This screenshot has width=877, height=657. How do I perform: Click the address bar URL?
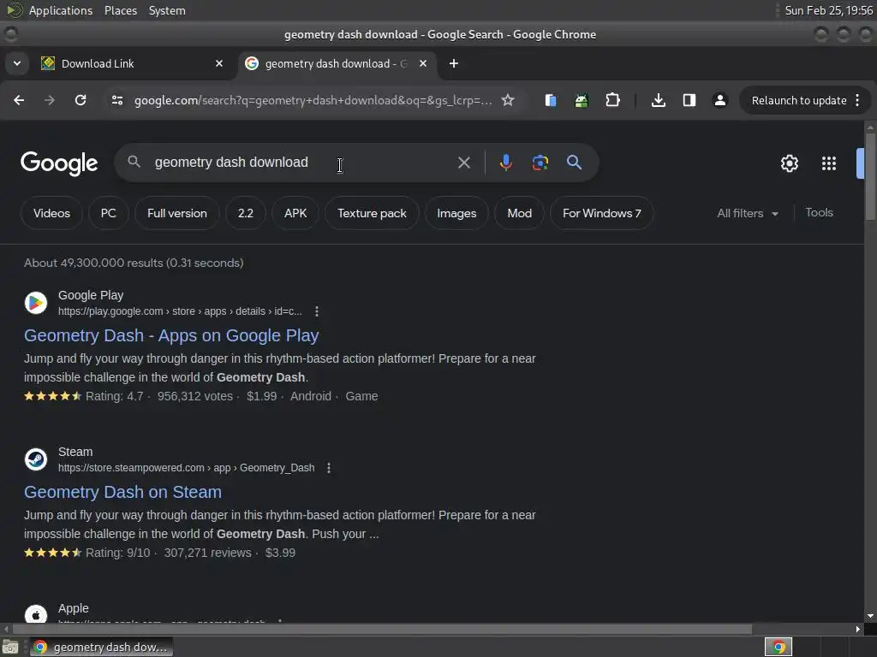313,101
